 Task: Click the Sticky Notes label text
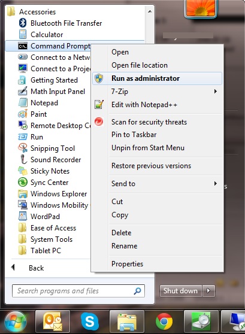click(50, 171)
